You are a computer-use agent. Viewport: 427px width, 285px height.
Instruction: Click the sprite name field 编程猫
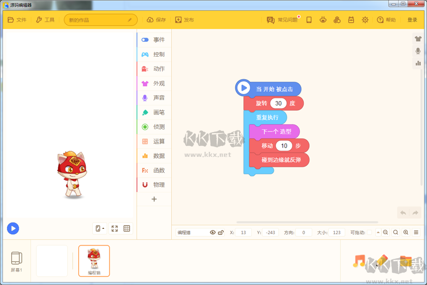[192, 233]
